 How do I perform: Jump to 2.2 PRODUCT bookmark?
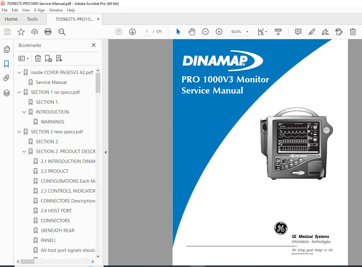pyautogui.click(x=54, y=171)
